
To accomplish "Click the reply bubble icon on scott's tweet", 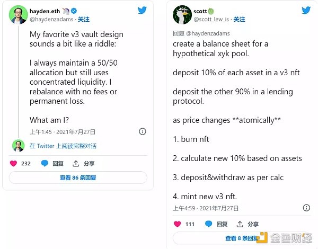I will tap(208, 224).
